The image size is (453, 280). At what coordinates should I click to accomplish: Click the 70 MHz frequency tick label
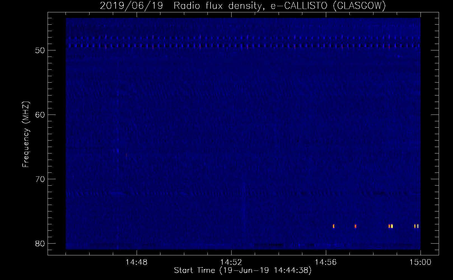[40, 179]
